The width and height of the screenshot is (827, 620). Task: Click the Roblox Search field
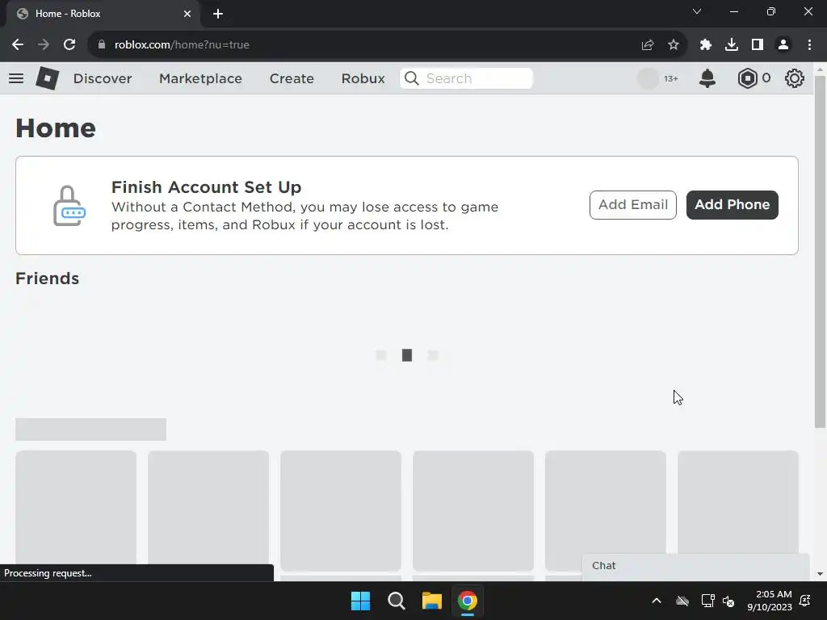466,78
